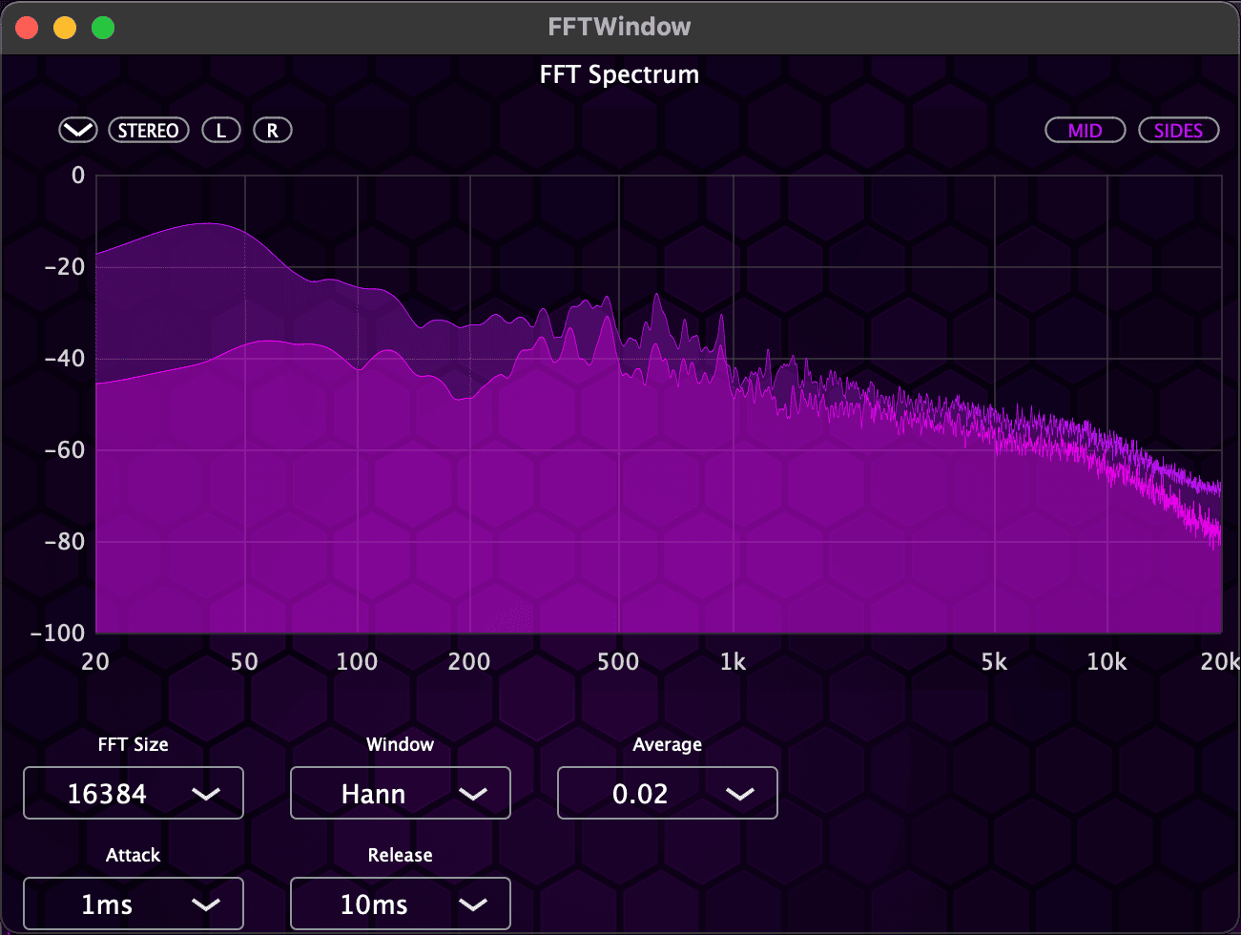Click the FFT Spectrum heading
Image resolution: width=1241 pixels, height=935 pixels.
click(618, 74)
